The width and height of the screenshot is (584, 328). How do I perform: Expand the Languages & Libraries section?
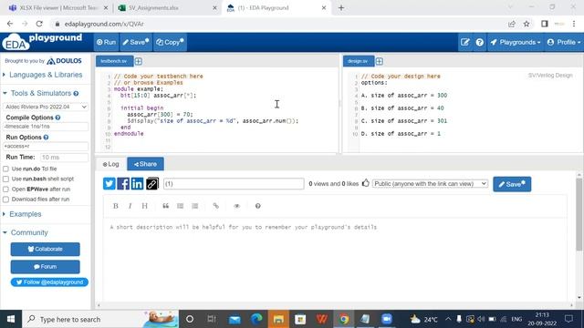pyautogui.click(x=46, y=75)
